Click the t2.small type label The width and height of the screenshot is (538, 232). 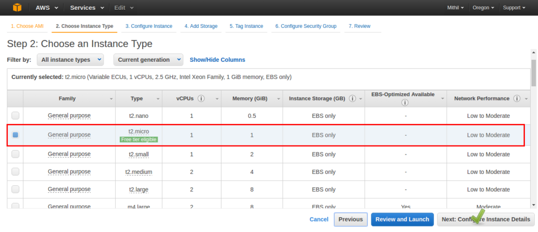[x=139, y=154]
